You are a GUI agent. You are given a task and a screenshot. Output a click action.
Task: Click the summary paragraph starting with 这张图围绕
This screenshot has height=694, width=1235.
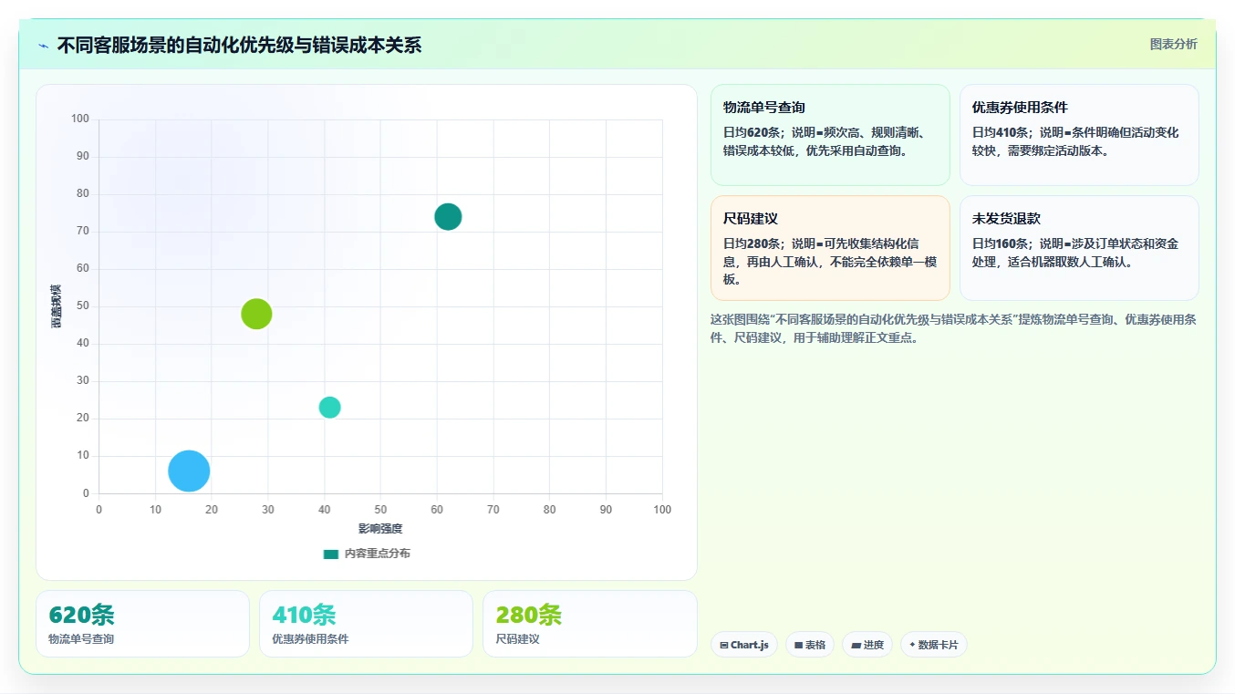pos(954,328)
